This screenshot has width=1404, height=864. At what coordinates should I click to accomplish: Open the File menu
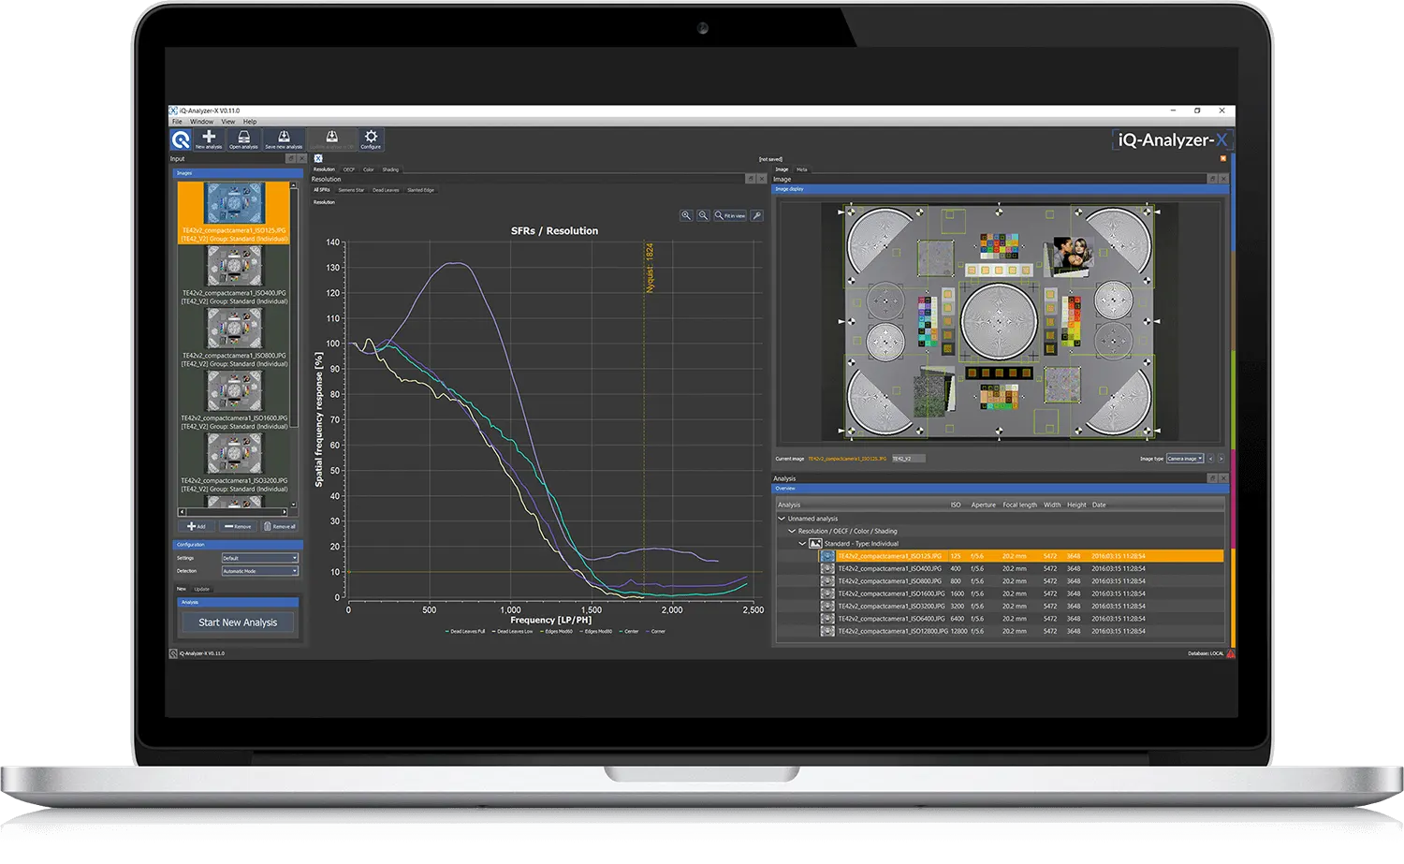(177, 122)
